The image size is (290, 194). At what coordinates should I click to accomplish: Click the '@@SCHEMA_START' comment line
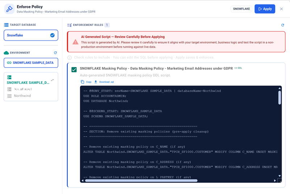point(123,111)
